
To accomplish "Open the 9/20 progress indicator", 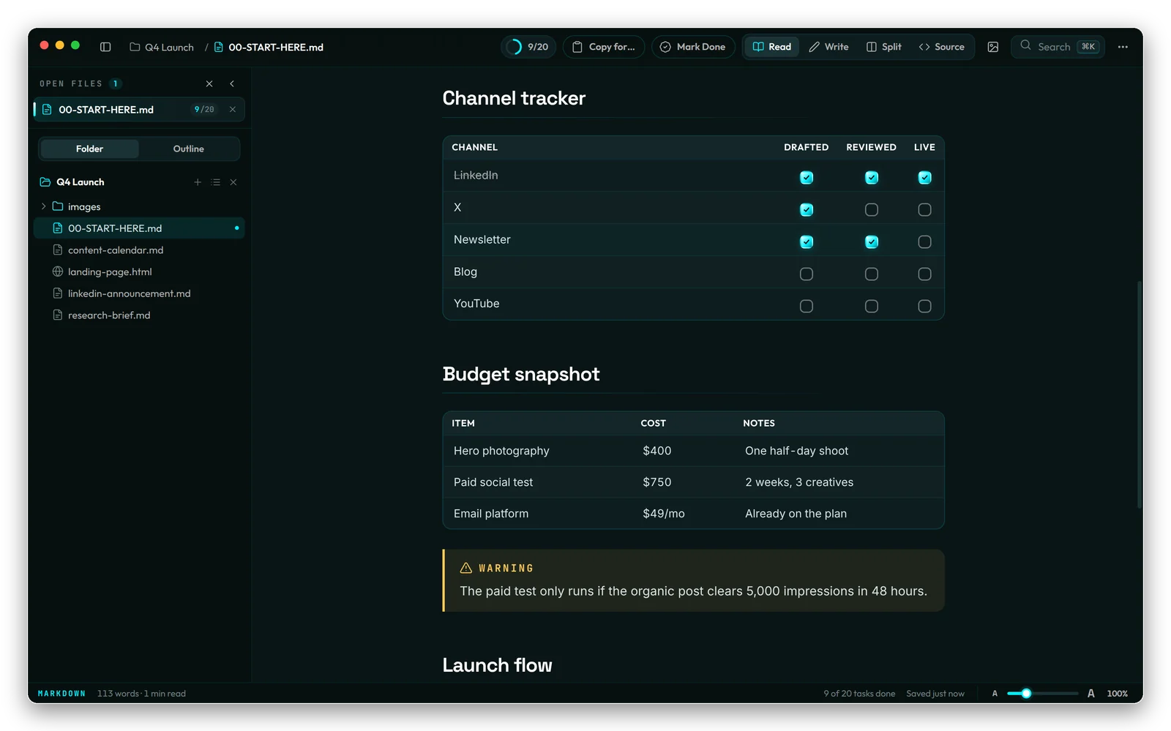I will click(528, 47).
